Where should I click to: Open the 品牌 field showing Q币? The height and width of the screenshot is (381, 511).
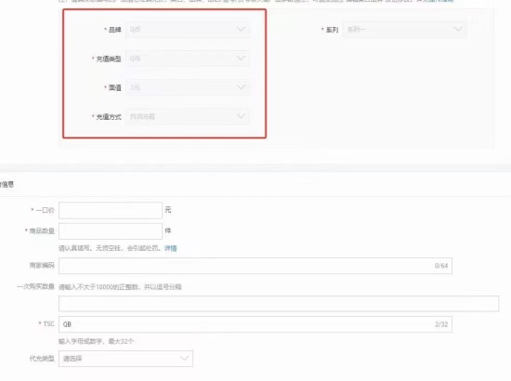point(188,30)
